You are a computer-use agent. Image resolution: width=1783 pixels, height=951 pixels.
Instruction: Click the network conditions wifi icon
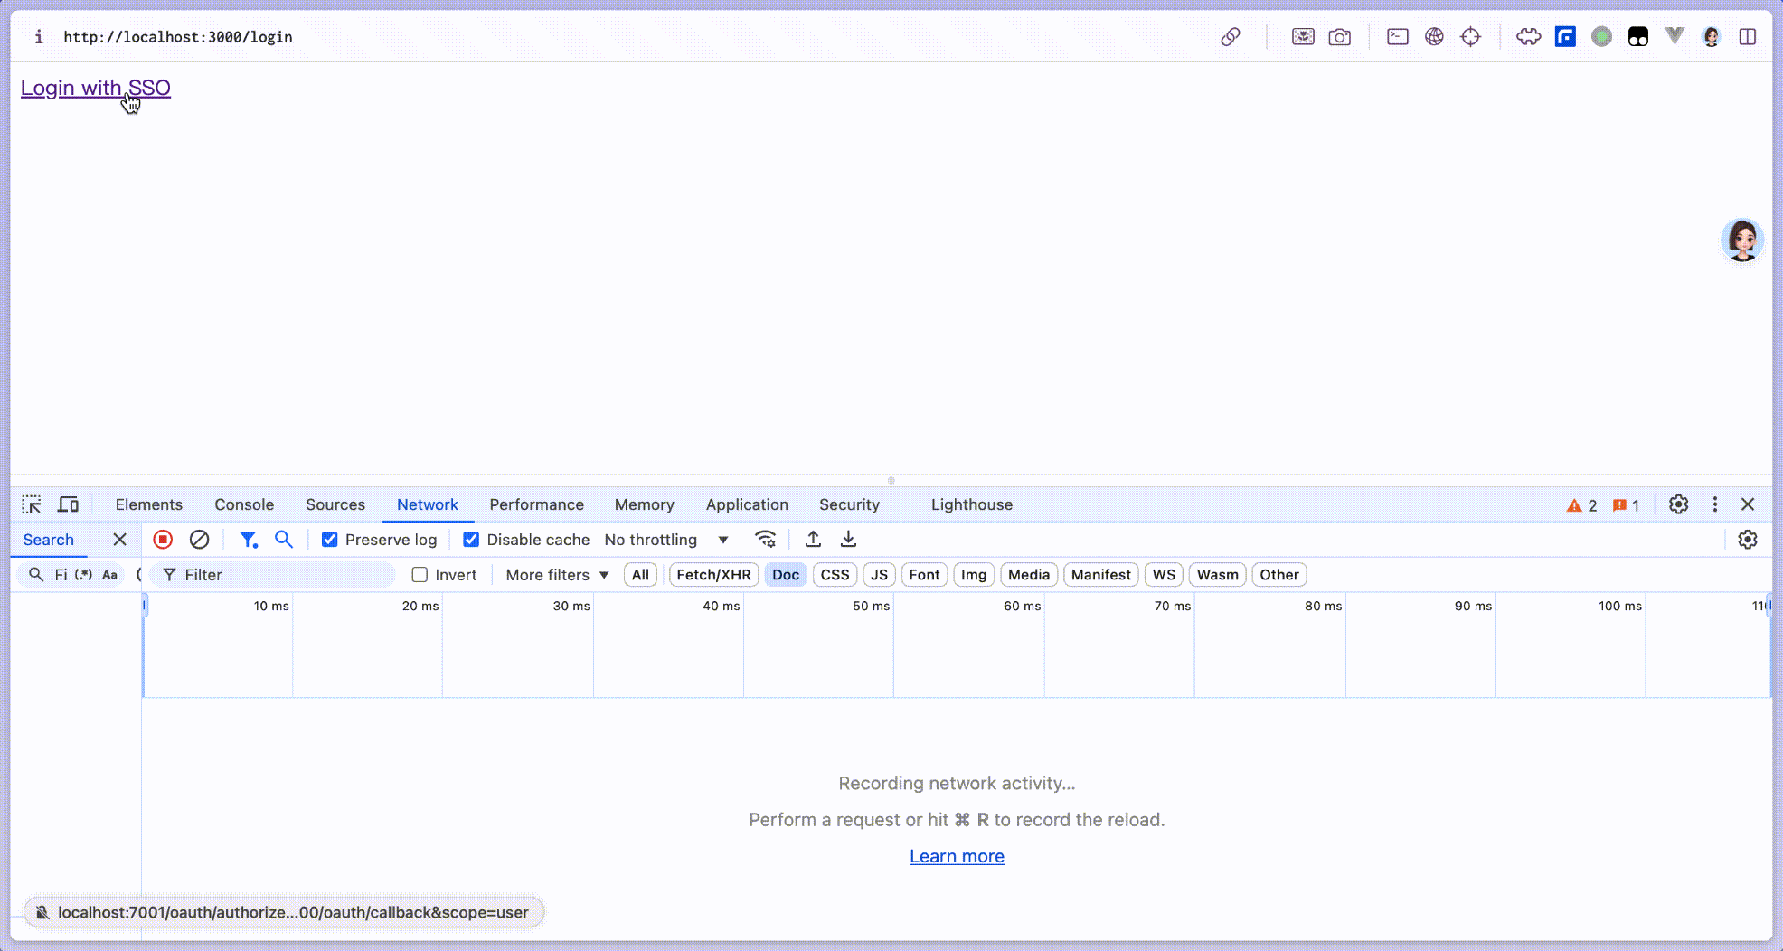pos(765,540)
